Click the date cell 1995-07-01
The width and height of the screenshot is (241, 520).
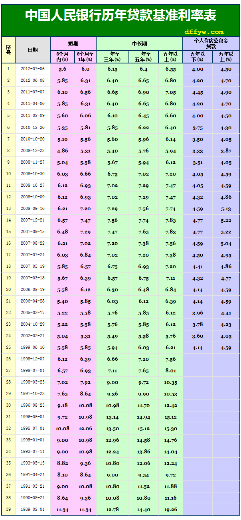[x=33, y=429]
